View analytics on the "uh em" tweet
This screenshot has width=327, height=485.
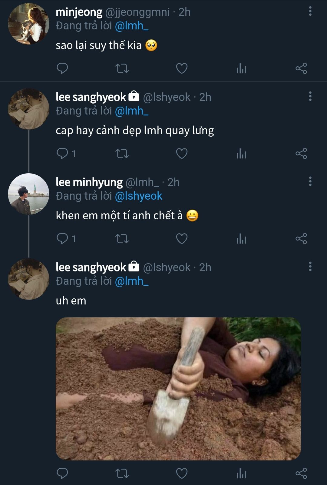241,474
